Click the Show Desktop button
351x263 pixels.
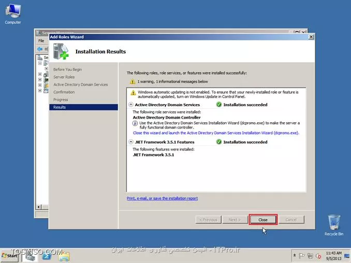[347, 256]
